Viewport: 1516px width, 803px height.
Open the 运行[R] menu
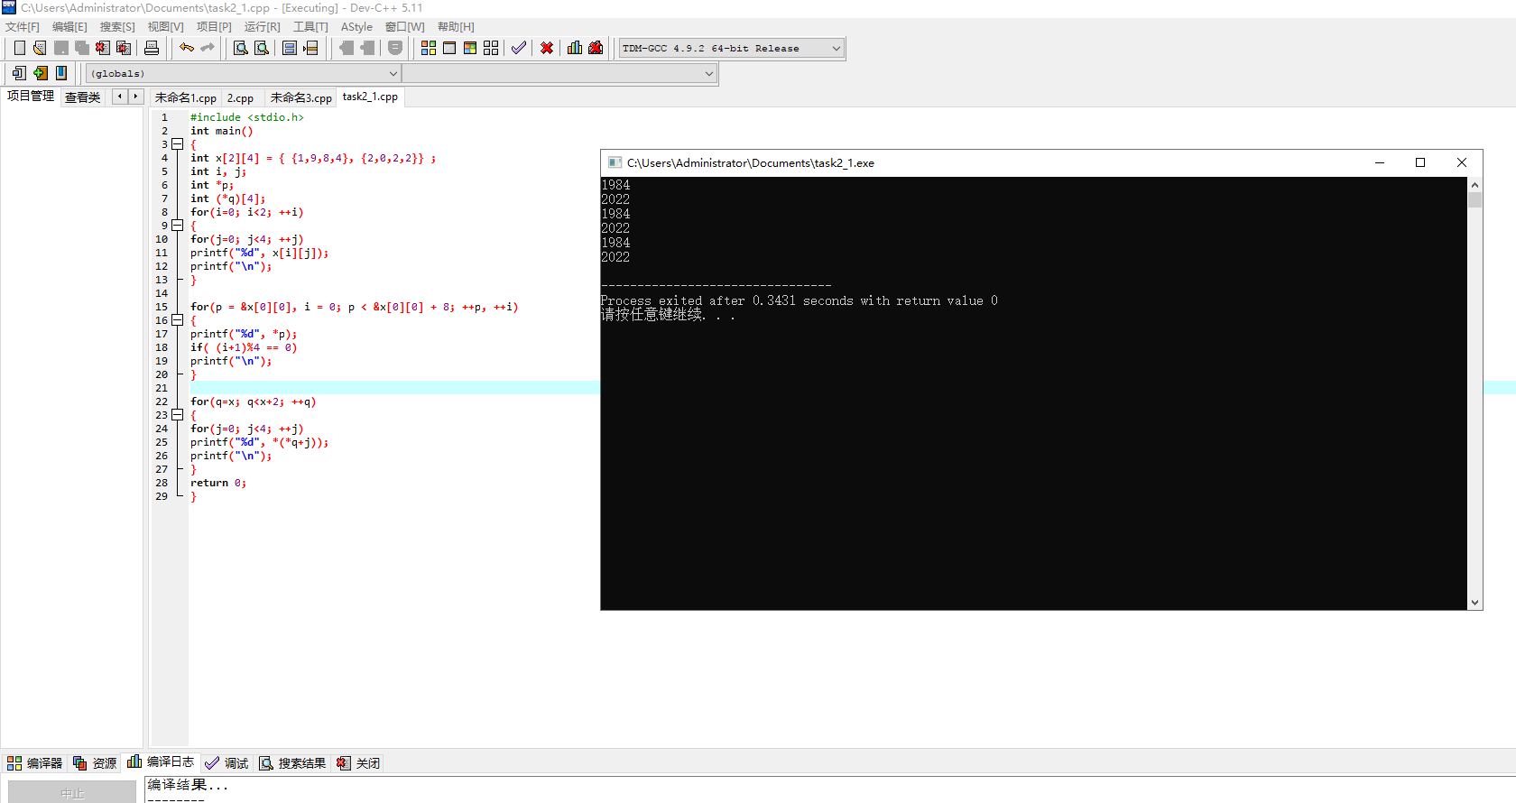tap(263, 27)
